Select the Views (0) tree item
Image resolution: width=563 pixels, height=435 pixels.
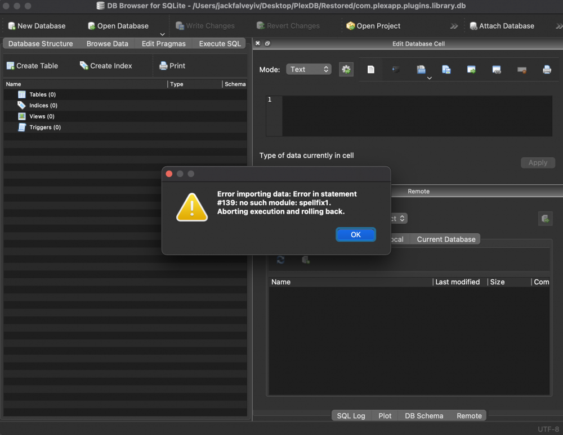42,116
